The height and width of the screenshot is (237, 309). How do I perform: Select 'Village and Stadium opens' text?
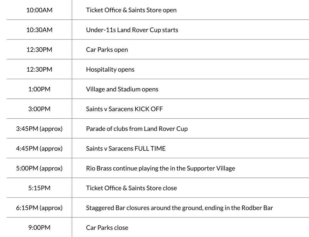point(122,89)
